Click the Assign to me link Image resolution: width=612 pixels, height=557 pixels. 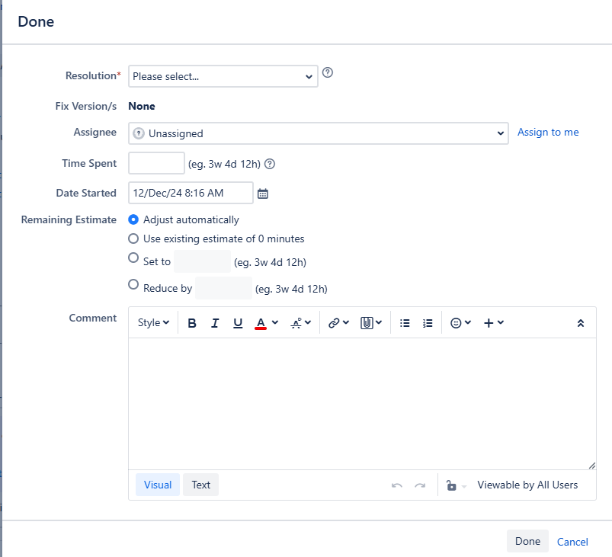(x=548, y=133)
